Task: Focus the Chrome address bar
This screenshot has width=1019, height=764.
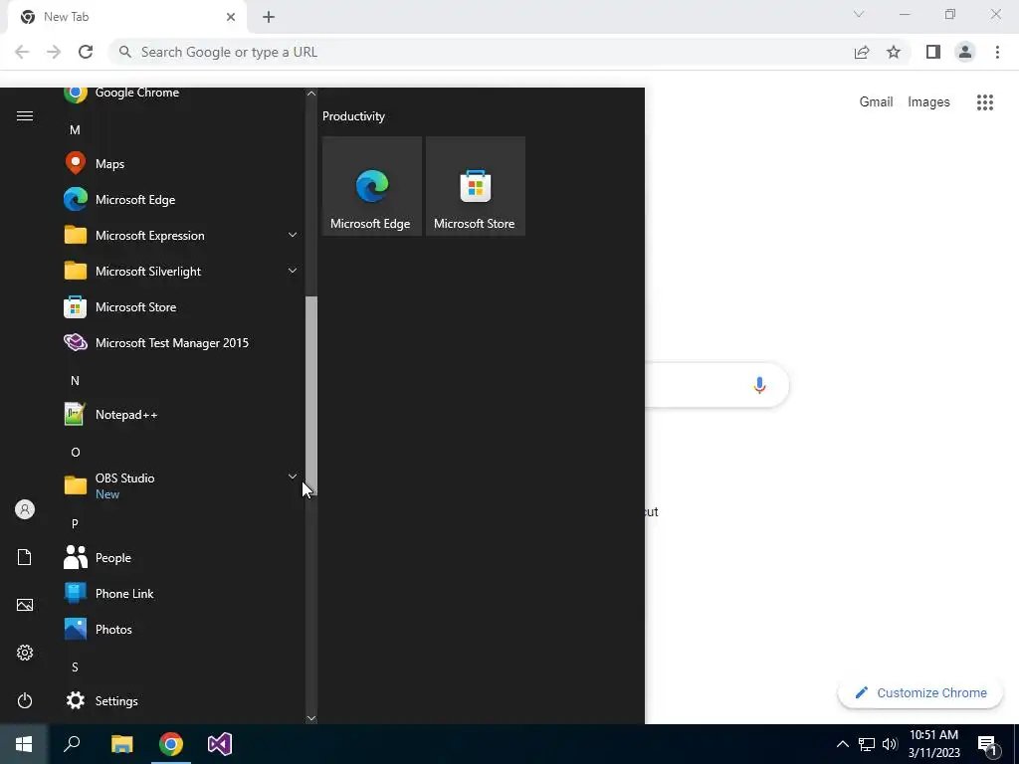Action: (x=481, y=52)
